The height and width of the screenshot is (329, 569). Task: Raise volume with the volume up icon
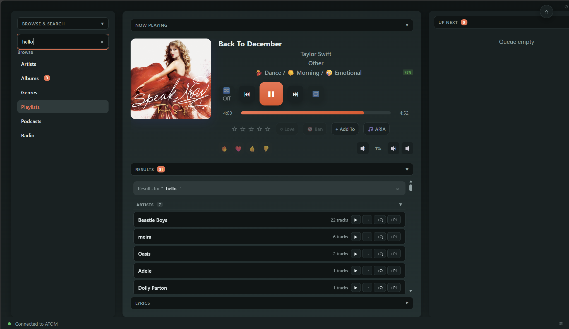pyautogui.click(x=393, y=148)
